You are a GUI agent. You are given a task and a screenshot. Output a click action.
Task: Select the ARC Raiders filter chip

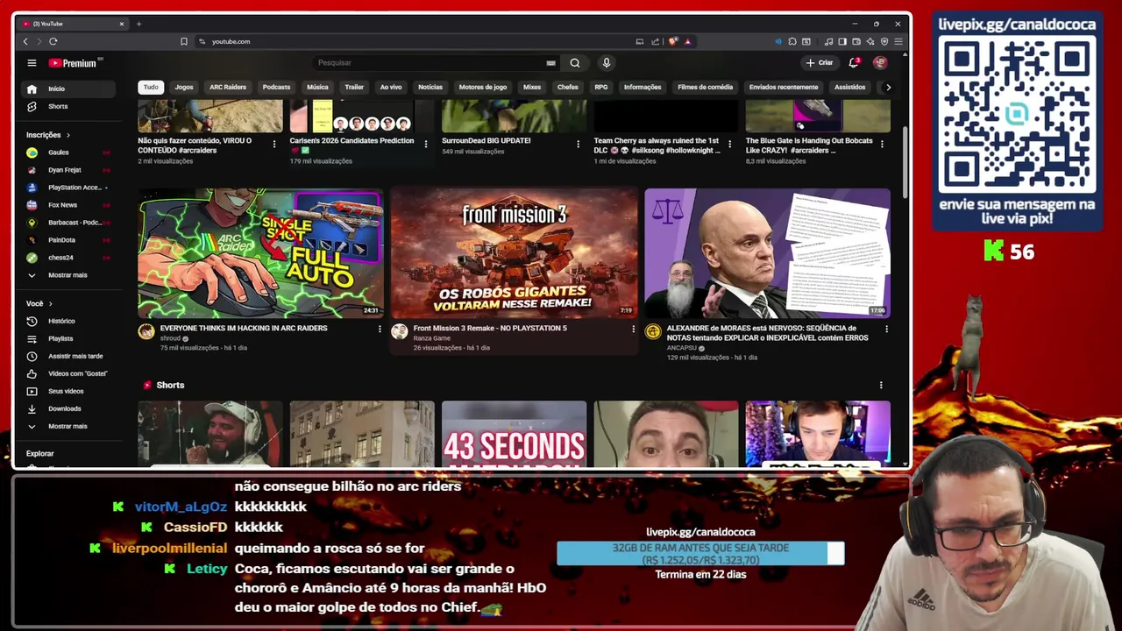pos(228,87)
